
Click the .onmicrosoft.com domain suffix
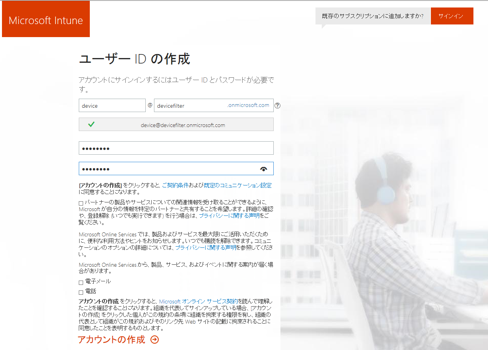point(249,105)
